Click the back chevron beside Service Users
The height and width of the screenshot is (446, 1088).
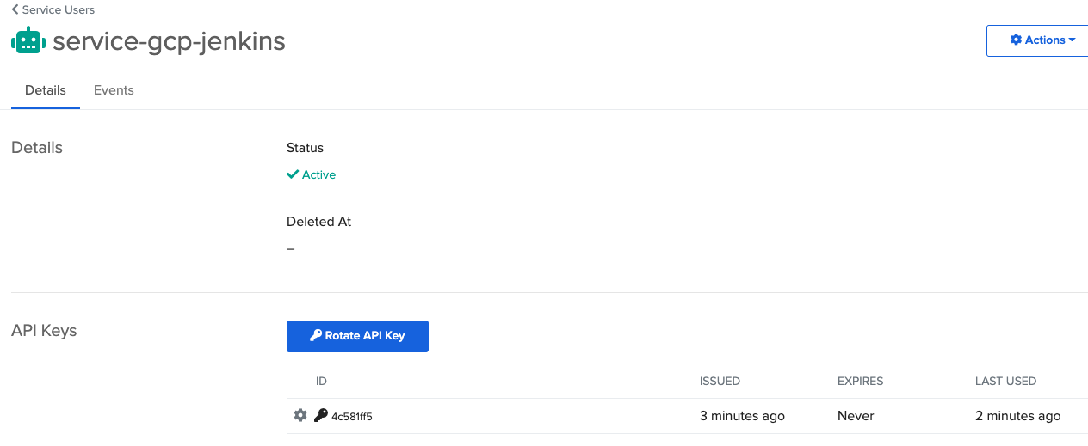(x=15, y=9)
